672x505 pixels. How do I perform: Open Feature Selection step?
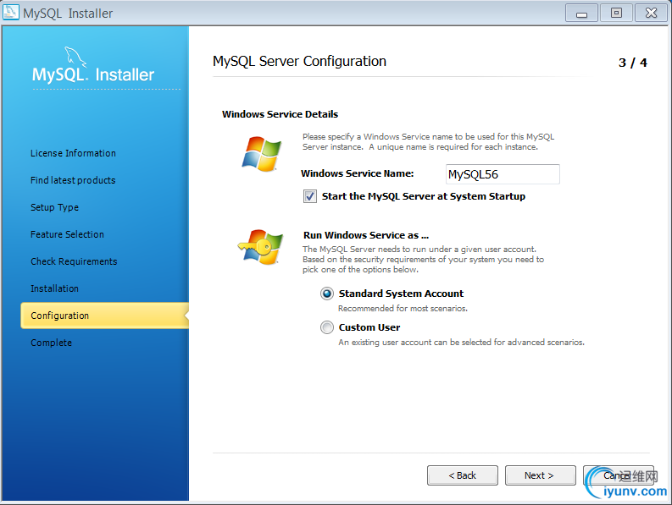(x=67, y=234)
